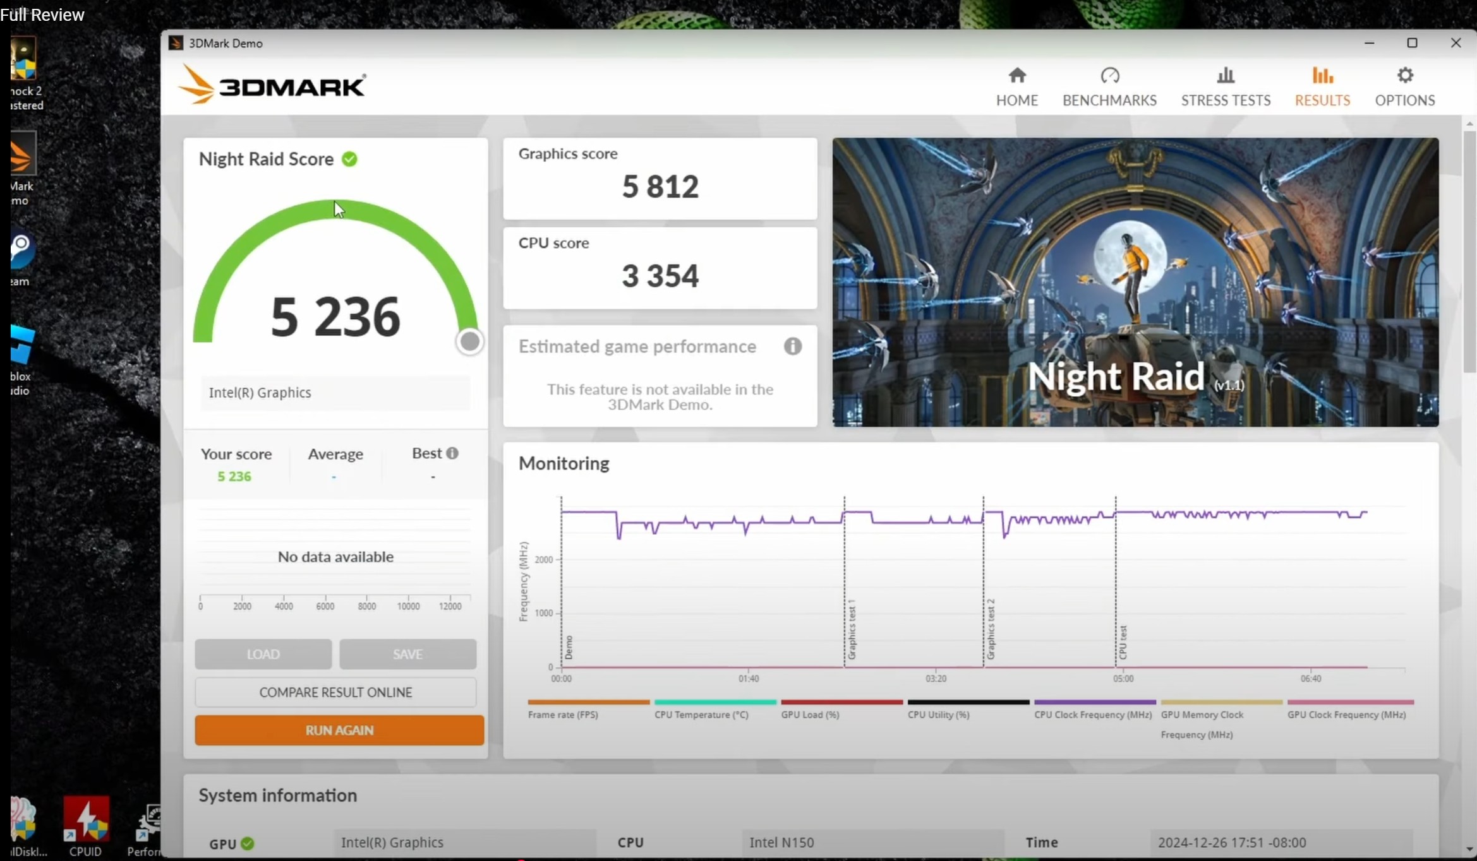
Task: Toggle the CPU Clock Frequency (MHz) legend
Action: click(x=1095, y=710)
